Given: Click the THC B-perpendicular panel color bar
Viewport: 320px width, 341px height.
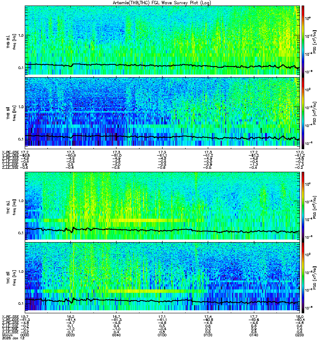Looking at the screenshot, I should coord(303,207).
